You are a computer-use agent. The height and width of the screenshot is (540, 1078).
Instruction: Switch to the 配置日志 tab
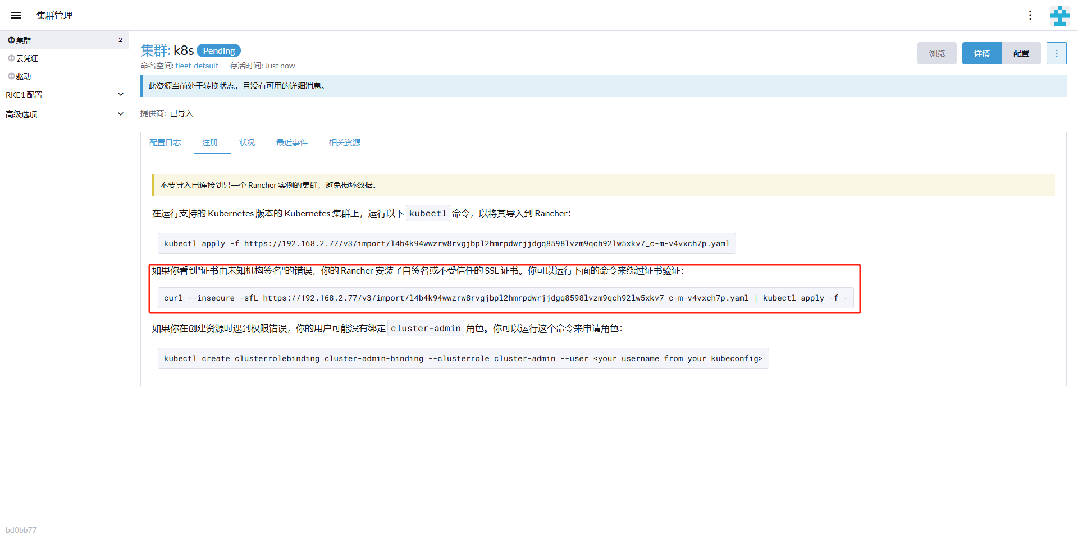165,142
